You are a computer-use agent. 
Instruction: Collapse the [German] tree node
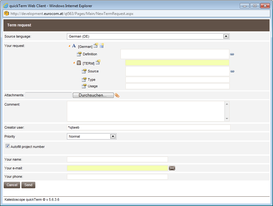[x=69, y=46]
